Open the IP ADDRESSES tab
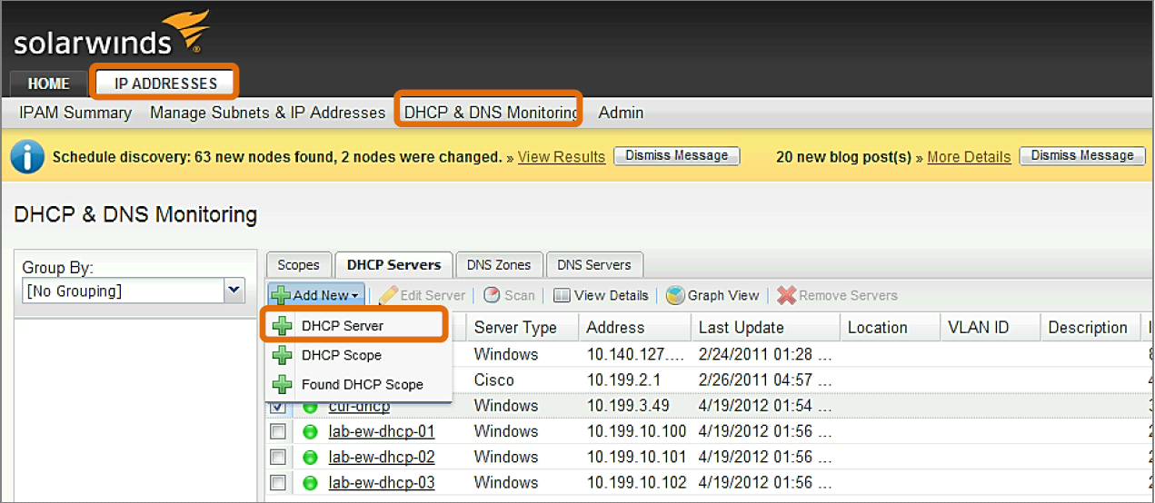The height and width of the screenshot is (503, 1155). point(166,84)
